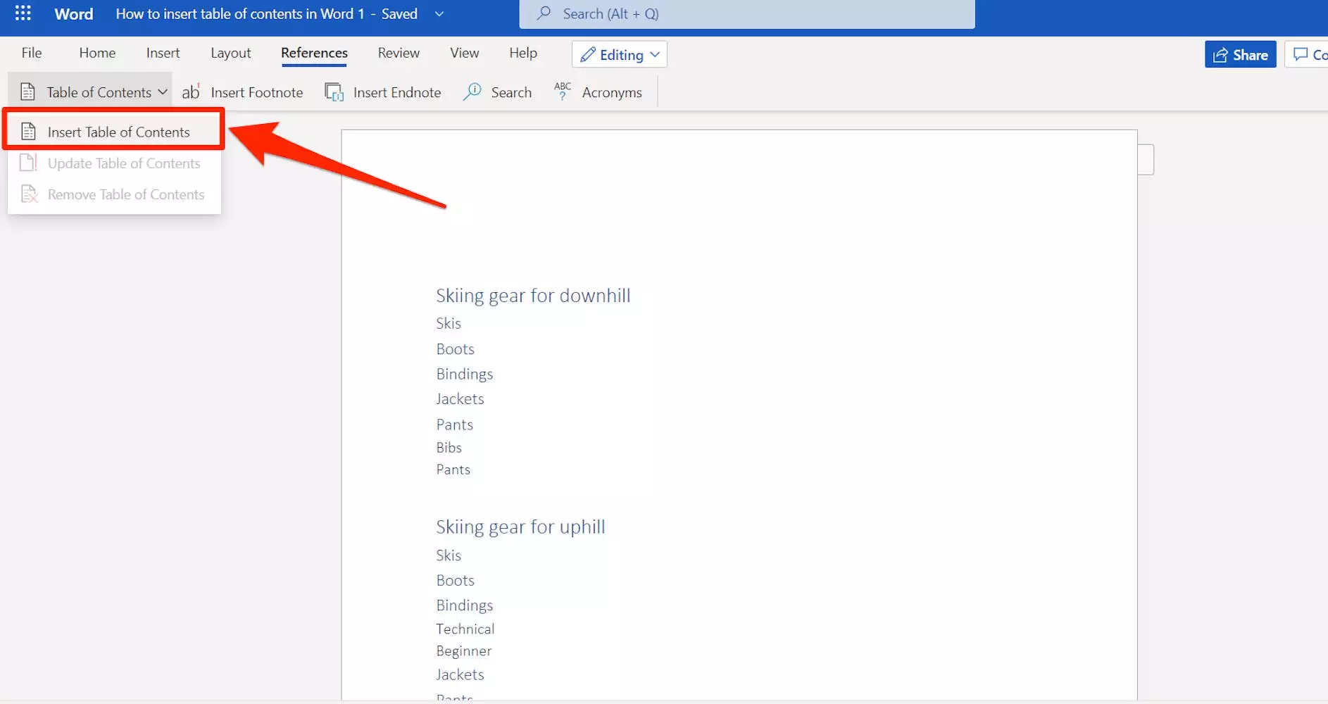
Task: Open the View tab
Action: coord(464,53)
